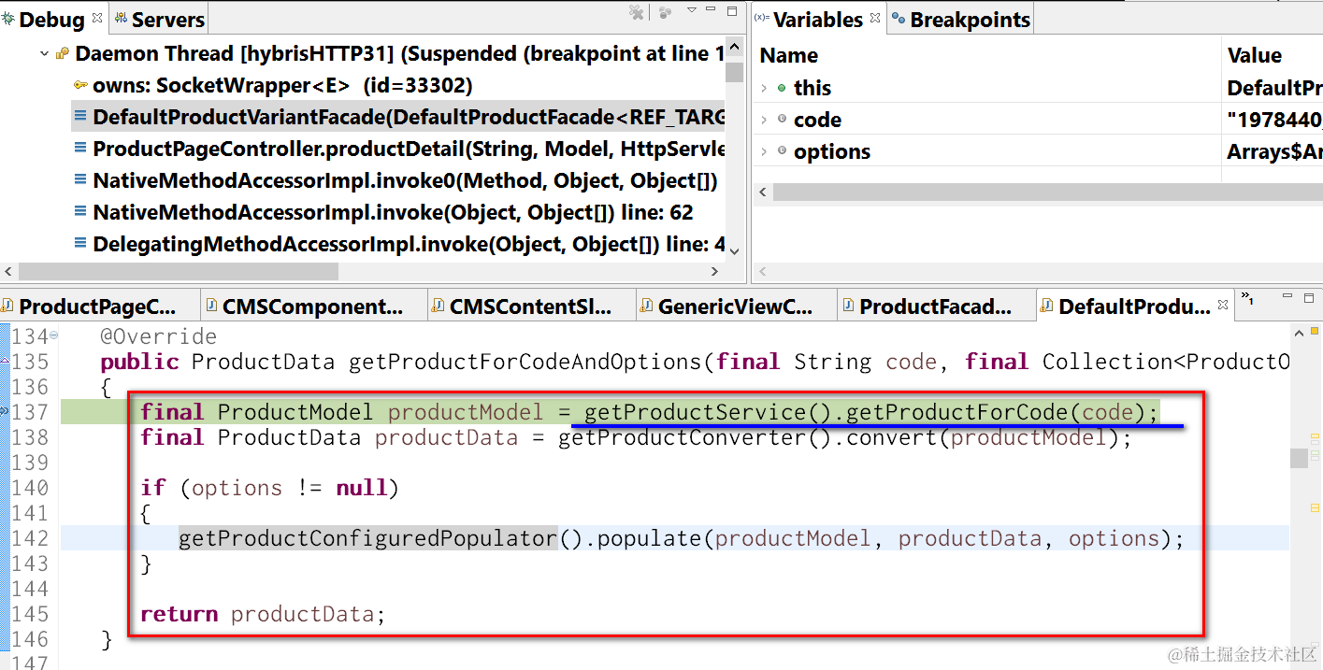Expand the 'this' variable
1323x670 pixels.
[x=764, y=88]
